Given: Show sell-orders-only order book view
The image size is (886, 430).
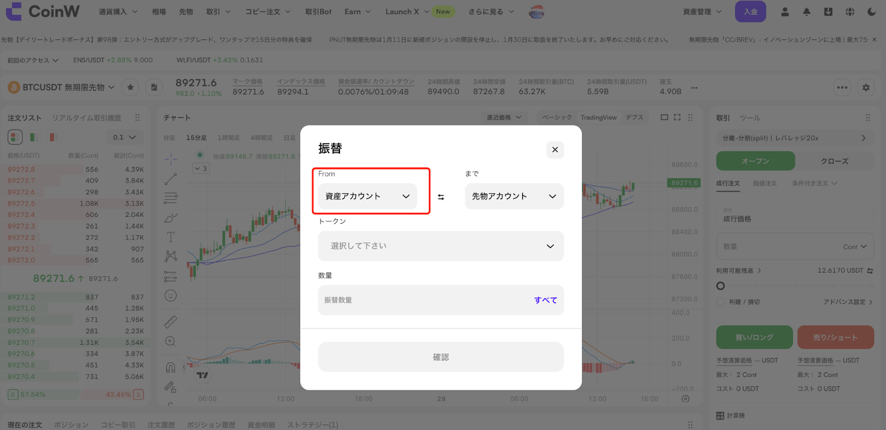Looking at the screenshot, I should 53,137.
